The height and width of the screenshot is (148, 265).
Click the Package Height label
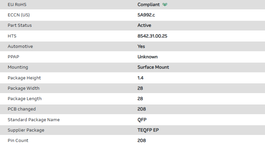coord(24,78)
